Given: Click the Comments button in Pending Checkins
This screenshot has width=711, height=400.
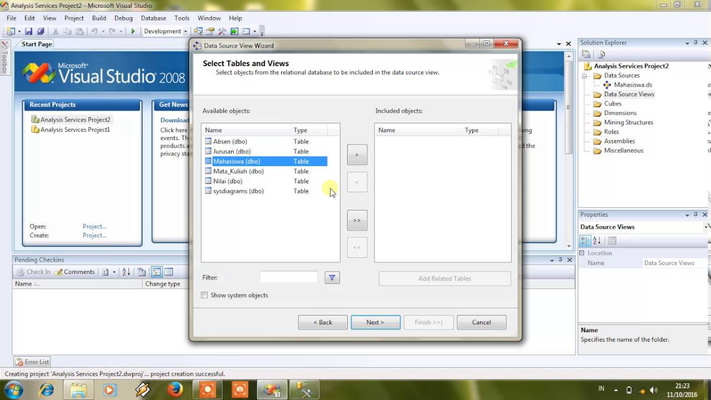Looking at the screenshot, I should point(74,272).
